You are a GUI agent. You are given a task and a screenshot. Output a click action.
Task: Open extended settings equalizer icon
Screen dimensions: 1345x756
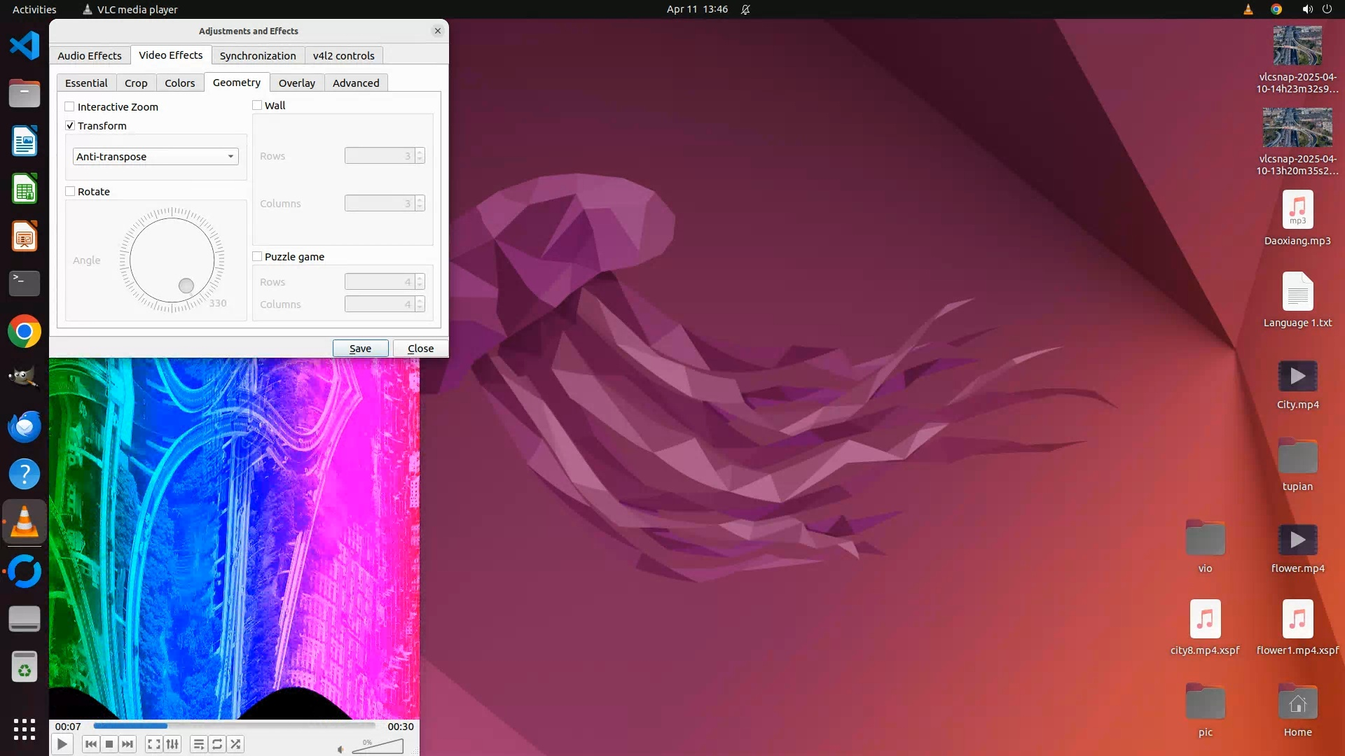tap(172, 744)
